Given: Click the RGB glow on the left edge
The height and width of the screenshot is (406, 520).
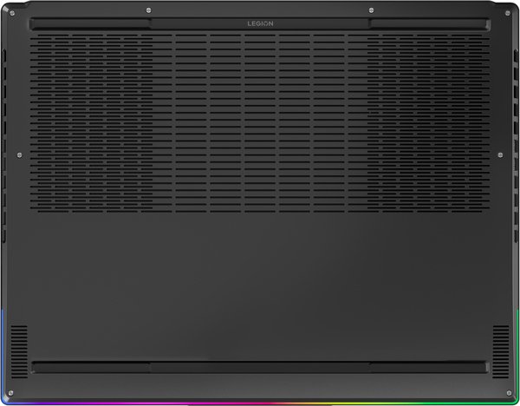Looking at the screenshot, I should click(3, 347).
